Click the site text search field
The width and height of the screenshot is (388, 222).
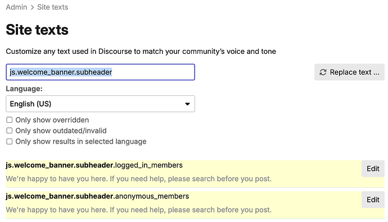[x=101, y=72]
